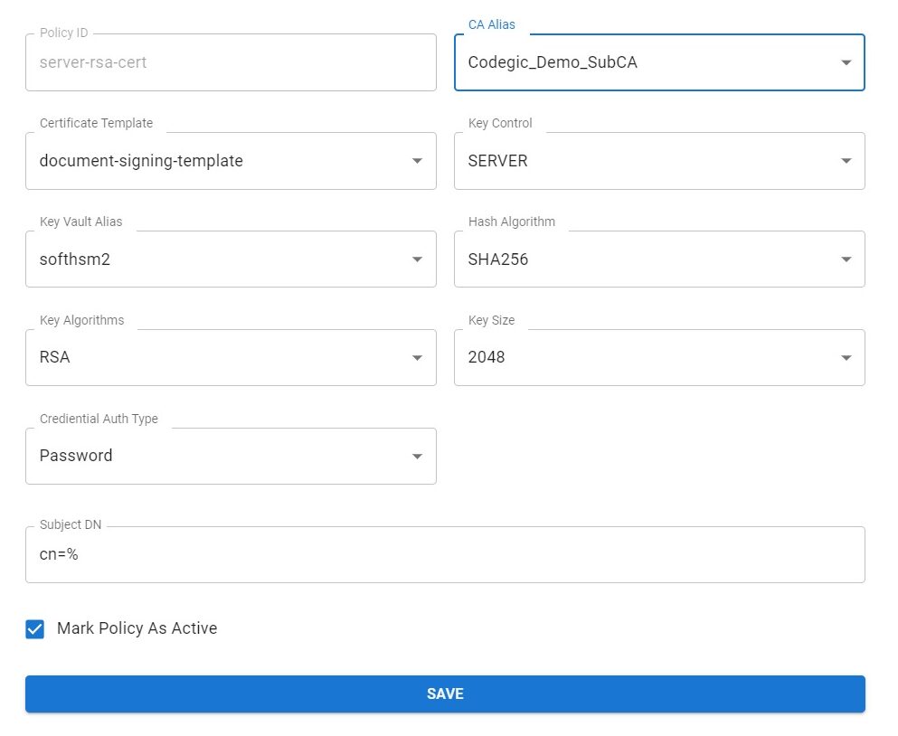Expand the Key Vault Alias dropdown
Image resolution: width=898 pixels, height=736 pixels.
coord(416,259)
